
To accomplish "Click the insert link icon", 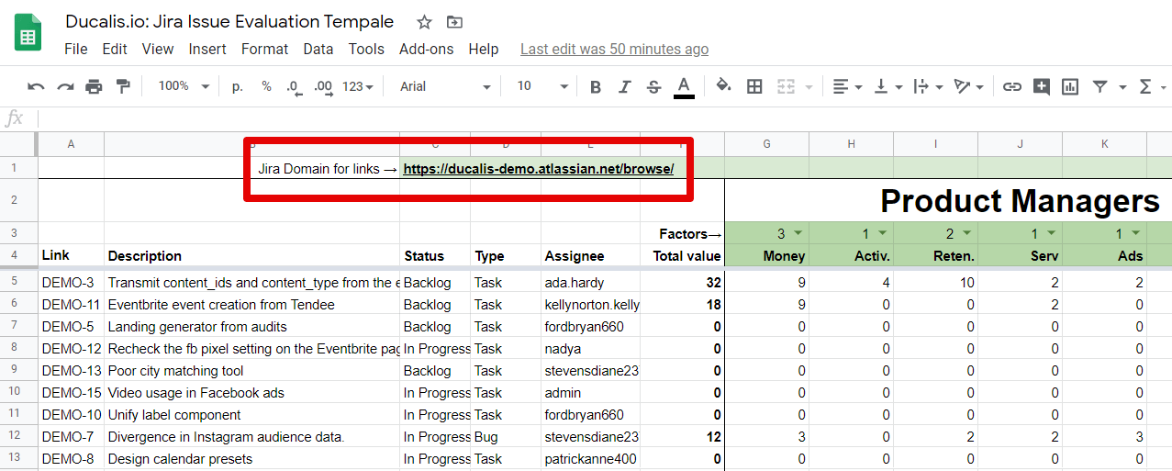I will (x=1011, y=86).
